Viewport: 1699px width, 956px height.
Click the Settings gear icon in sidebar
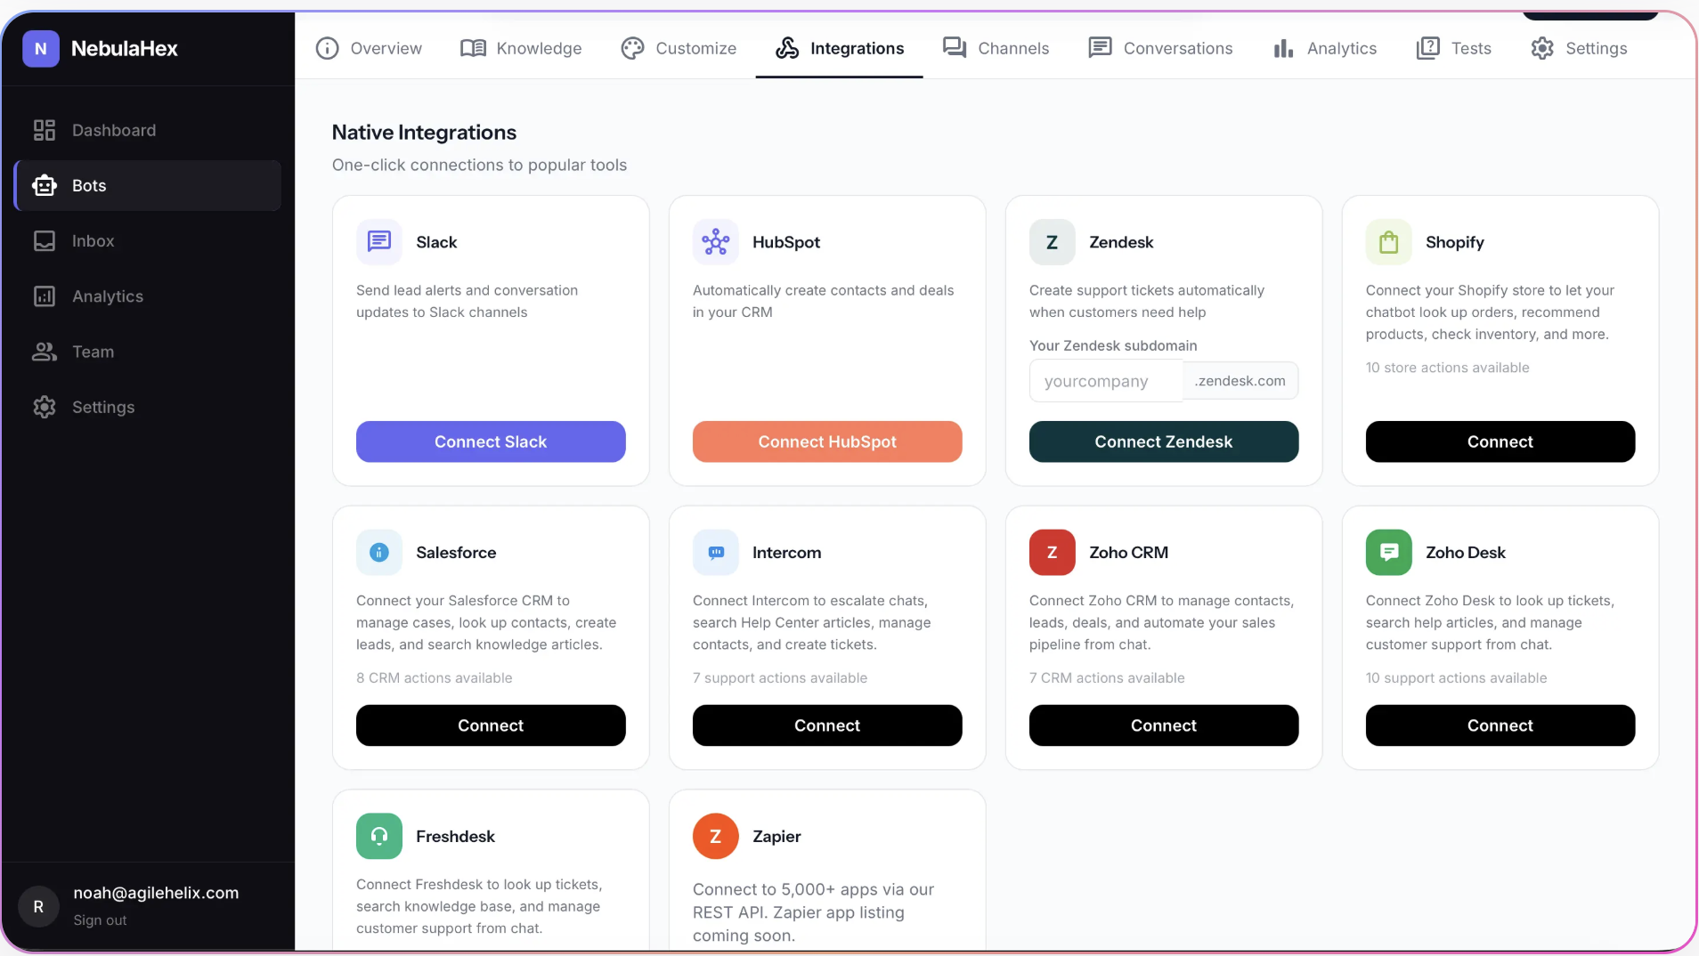click(x=45, y=407)
